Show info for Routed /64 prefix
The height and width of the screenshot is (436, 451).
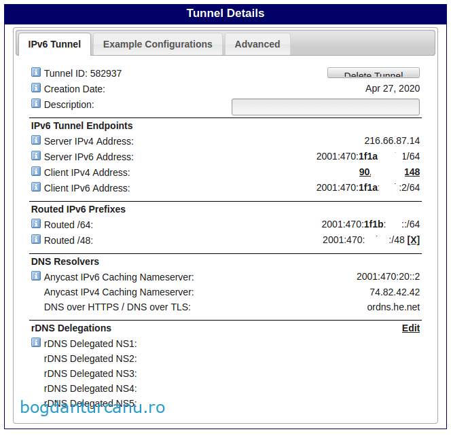click(x=36, y=224)
